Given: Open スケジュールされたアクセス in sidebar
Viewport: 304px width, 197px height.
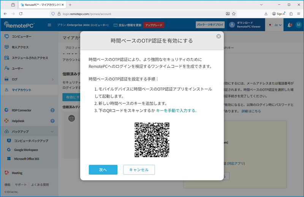Looking at the screenshot, I should pos(29,58).
